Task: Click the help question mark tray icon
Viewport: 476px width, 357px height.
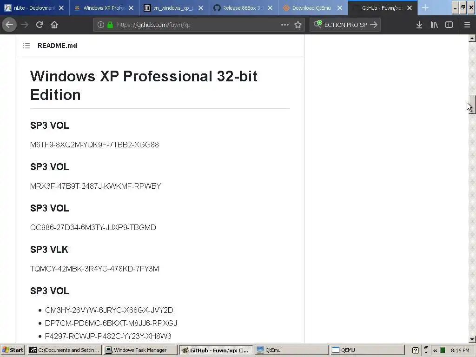Action: [415, 350]
